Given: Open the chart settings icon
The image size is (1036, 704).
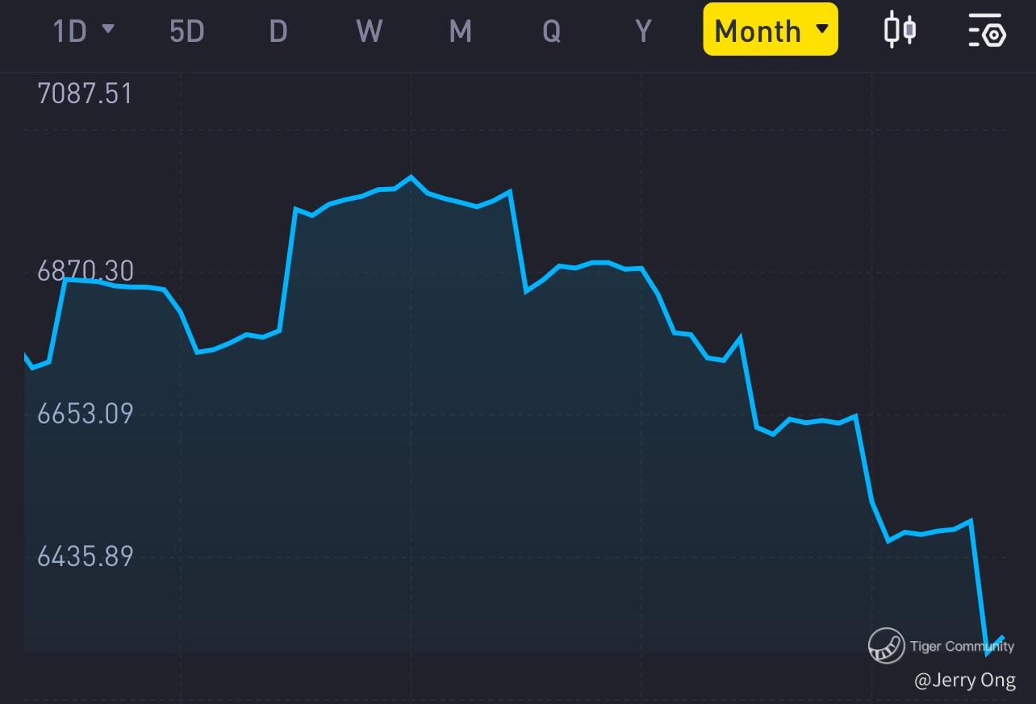Looking at the screenshot, I should click(x=987, y=31).
